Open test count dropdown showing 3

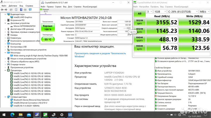tap(149, 11)
